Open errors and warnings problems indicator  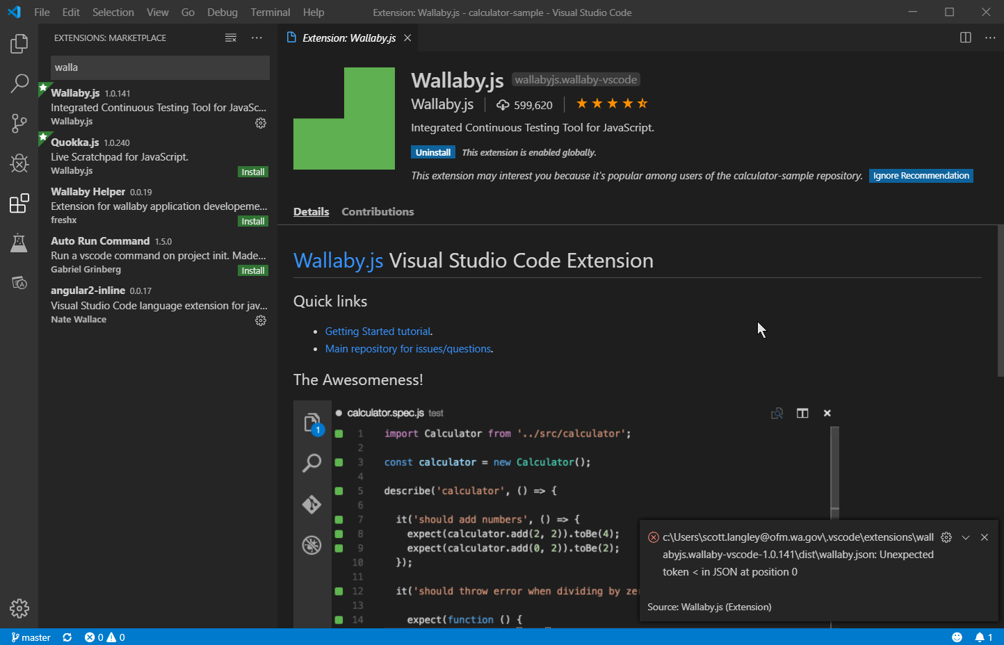pos(105,637)
